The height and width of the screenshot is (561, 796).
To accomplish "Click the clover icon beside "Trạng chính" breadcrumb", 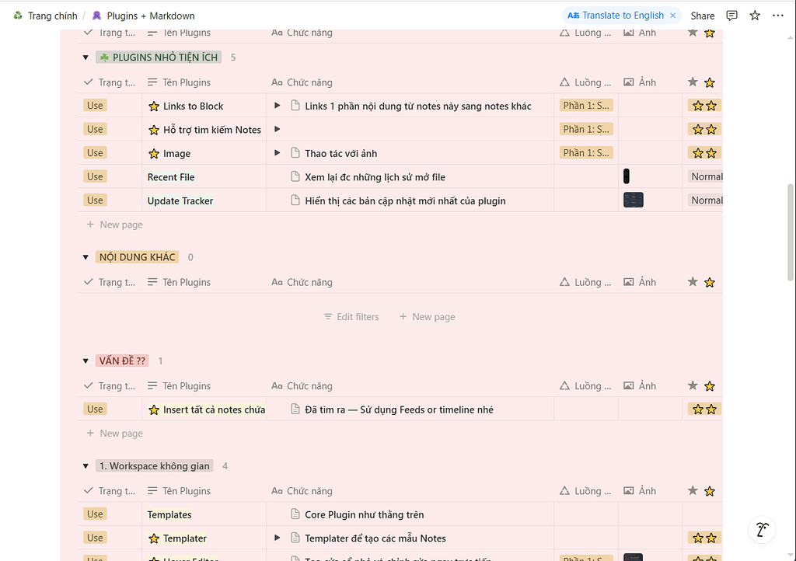I will click(x=18, y=15).
